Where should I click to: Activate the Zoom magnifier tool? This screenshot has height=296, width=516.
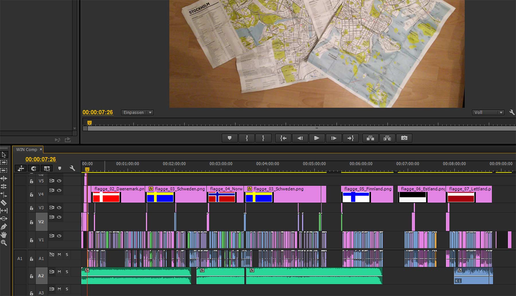[4, 243]
